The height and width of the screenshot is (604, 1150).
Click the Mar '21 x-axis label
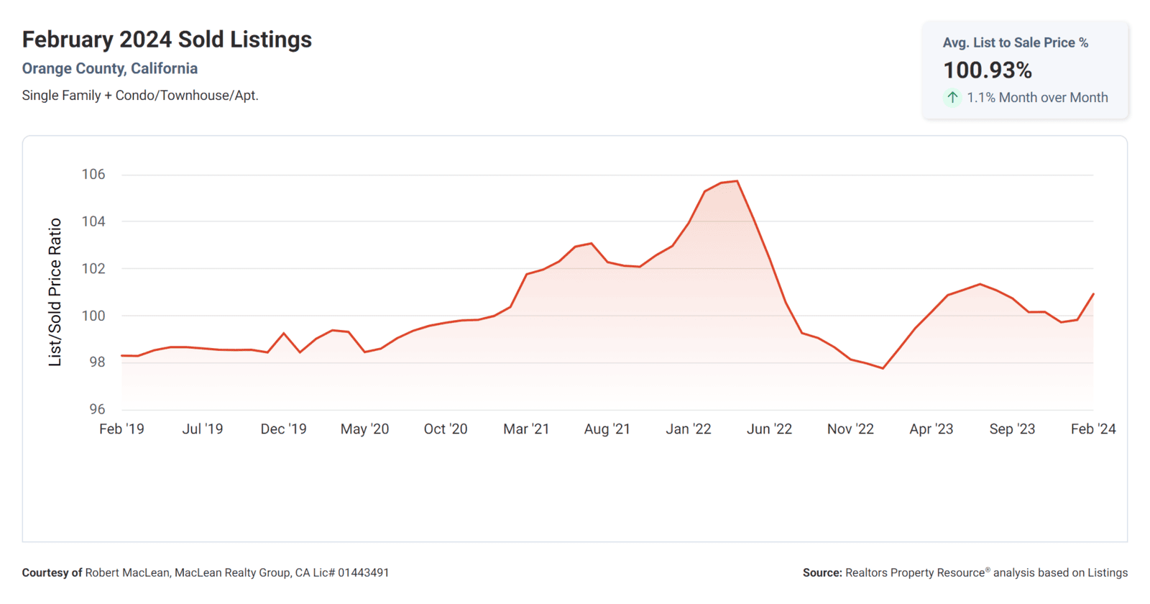pos(526,429)
